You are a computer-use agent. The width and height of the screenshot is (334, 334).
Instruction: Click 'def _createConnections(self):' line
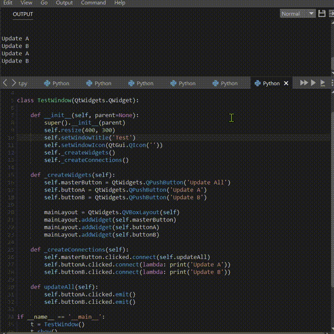79,249
